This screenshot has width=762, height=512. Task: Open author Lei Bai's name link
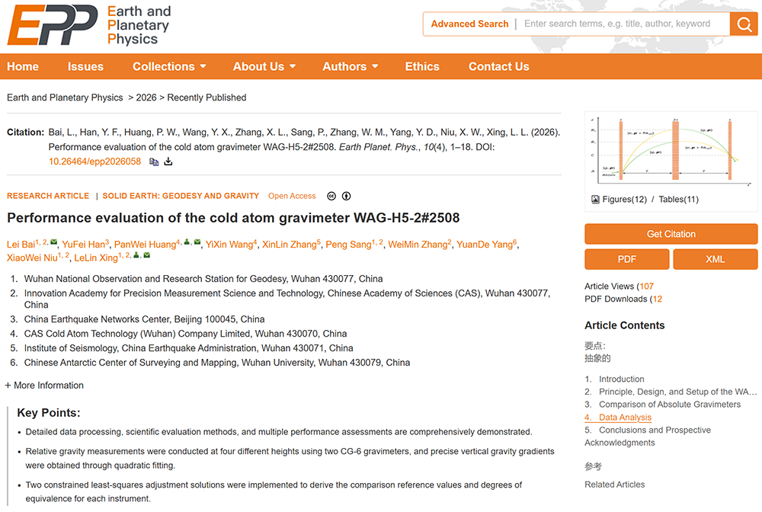pos(21,245)
